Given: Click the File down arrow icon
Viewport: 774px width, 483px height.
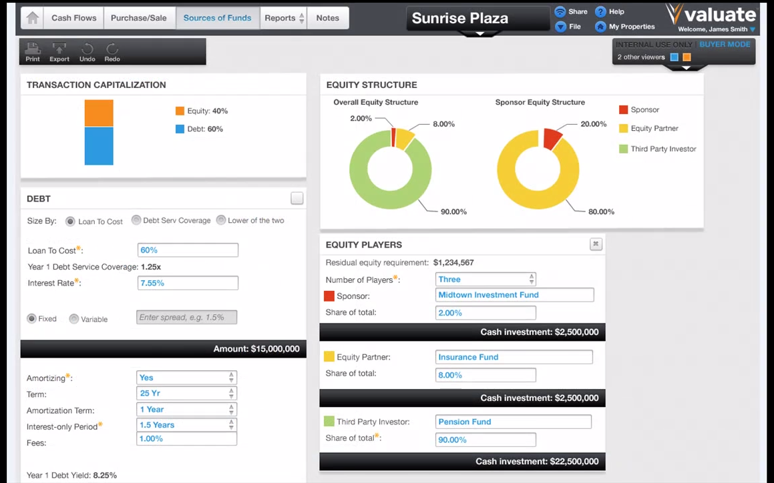Looking at the screenshot, I should coord(560,27).
